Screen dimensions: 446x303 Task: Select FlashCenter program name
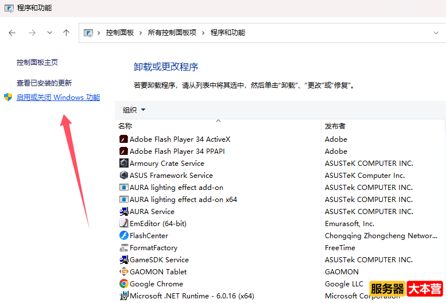(x=149, y=236)
